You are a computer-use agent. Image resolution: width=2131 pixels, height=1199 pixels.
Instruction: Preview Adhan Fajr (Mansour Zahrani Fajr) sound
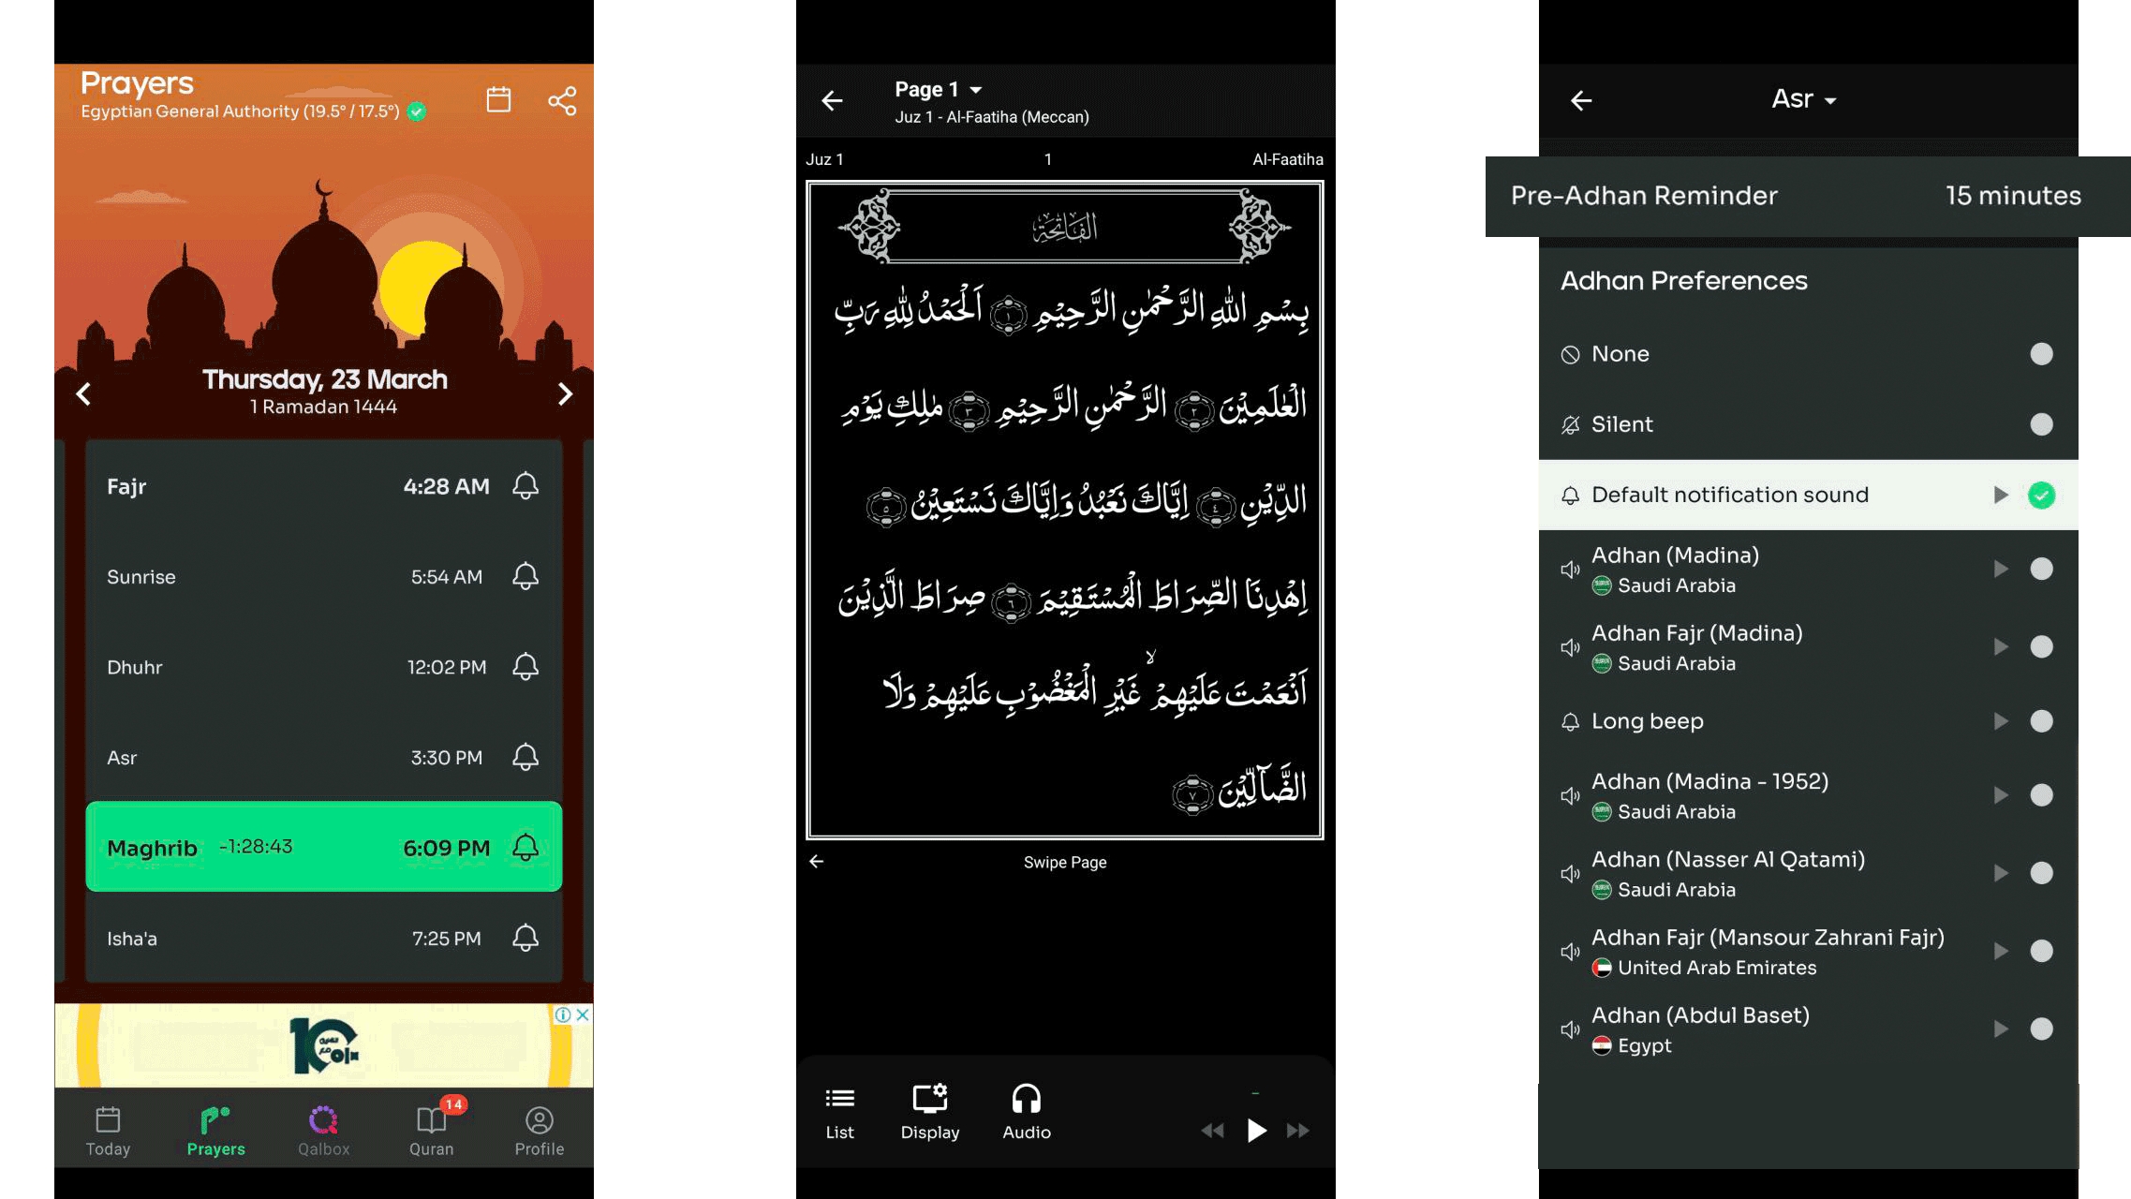[2001, 951]
